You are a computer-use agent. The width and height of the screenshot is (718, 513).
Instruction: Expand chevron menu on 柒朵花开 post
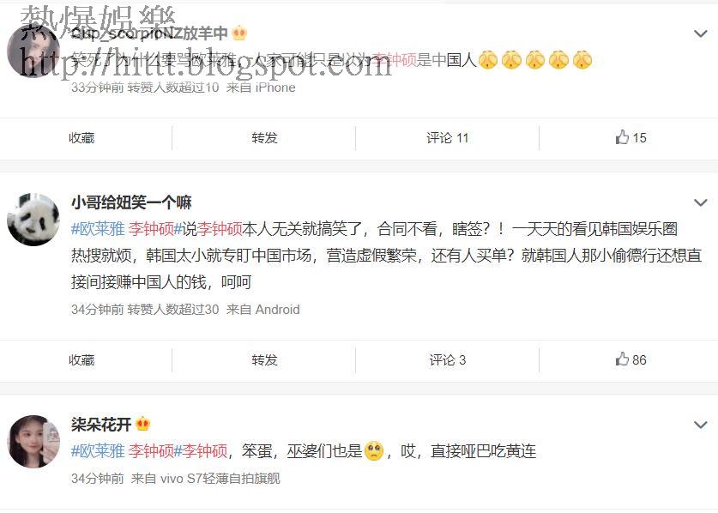701,425
